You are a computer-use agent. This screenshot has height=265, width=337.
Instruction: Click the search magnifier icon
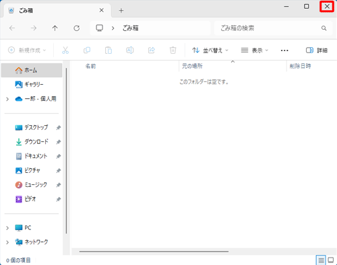324,28
